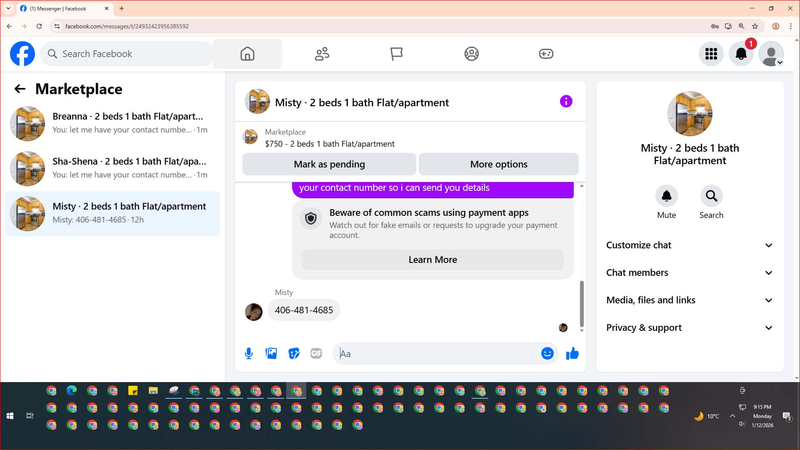800x450 pixels.
Task: Open the emoji picker in message box
Action: (x=547, y=354)
